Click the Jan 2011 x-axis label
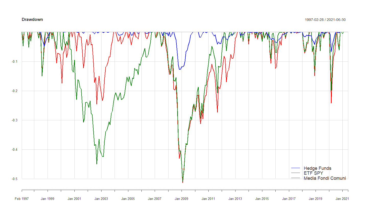The image size is (370, 203). pyautogui.click(x=208, y=199)
